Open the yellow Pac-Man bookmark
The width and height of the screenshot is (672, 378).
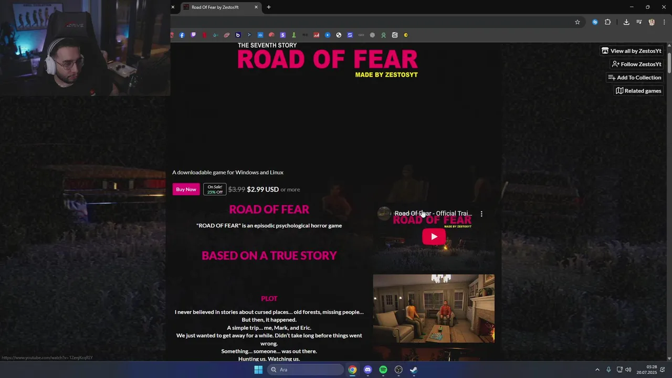click(406, 35)
